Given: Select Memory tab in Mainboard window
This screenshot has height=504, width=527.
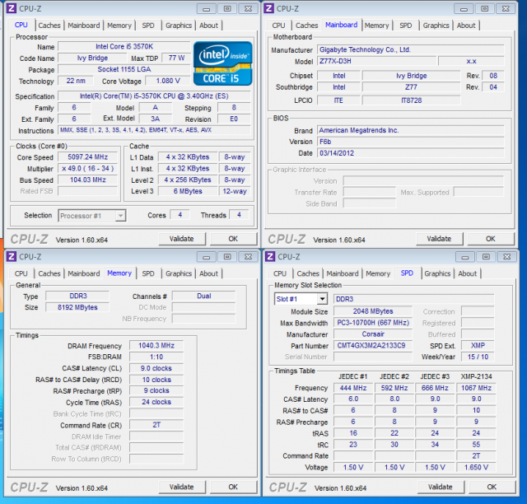Looking at the screenshot, I should click(377, 26).
